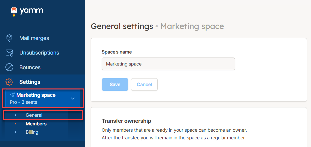Click the yamm logo icon
Screen dimensions: 311x147
pyautogui.click(x=14, y=11)
